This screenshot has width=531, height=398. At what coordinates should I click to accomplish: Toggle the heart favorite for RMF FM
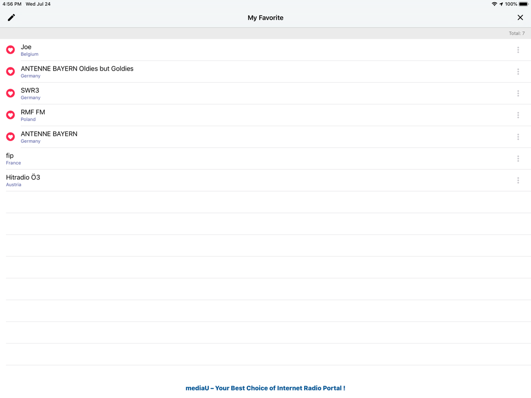11,115
